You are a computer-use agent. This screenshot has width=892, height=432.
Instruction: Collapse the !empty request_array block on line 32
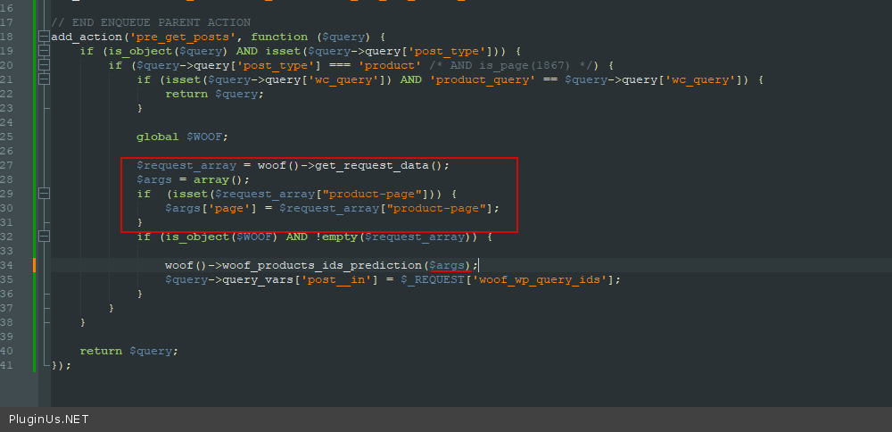pos(44,237)
